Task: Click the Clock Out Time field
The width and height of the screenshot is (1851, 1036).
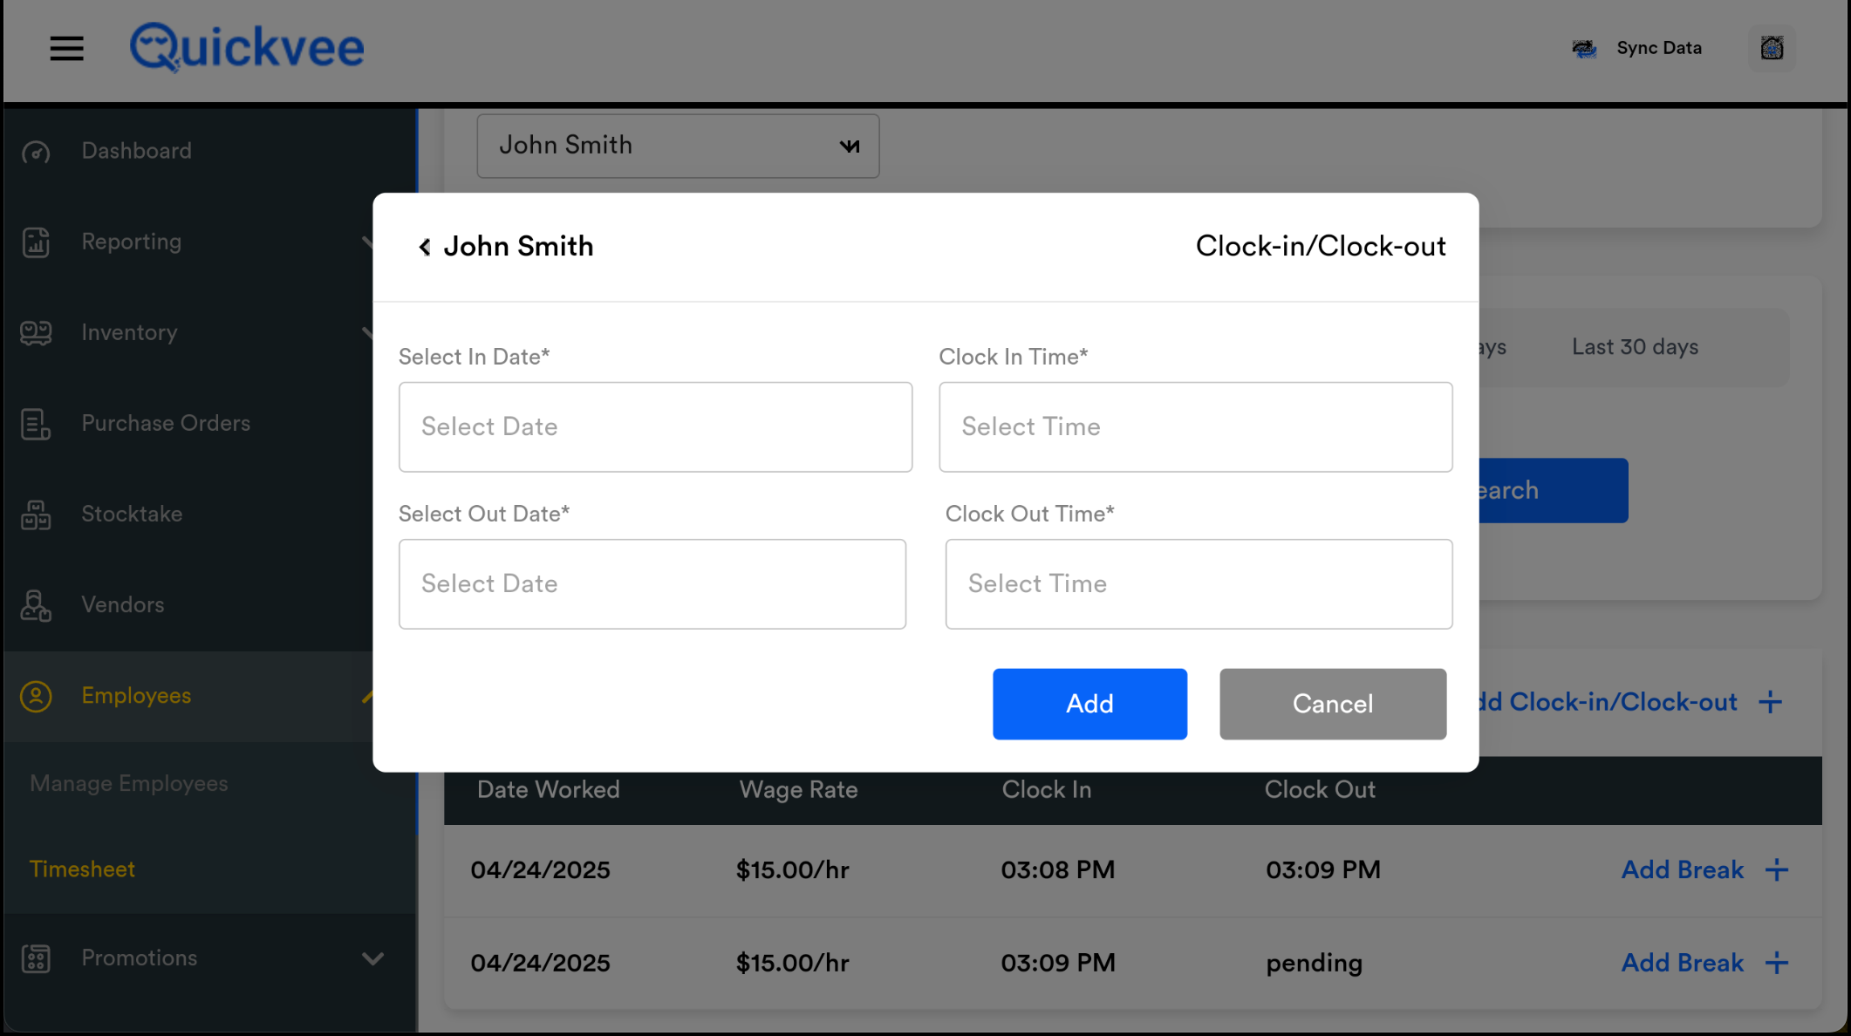Action: (x=1199, y=584)
